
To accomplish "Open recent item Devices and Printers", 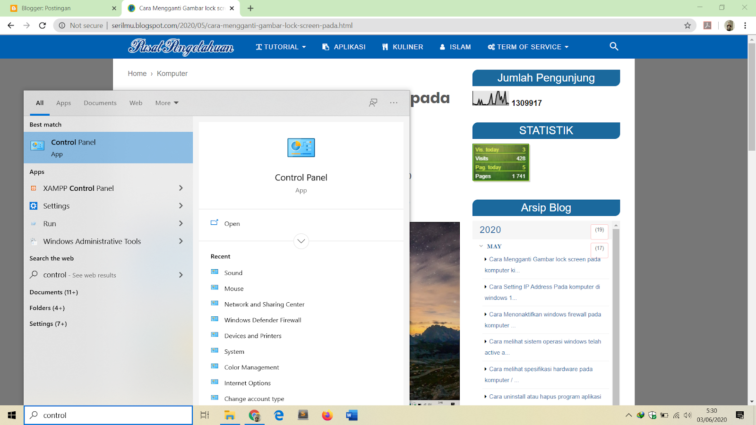I will point(253,336).
